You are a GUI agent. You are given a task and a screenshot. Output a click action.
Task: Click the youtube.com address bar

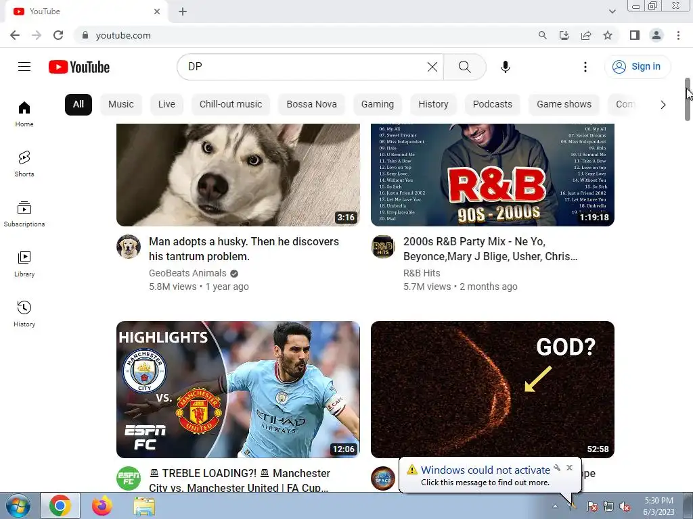click(305, 35)
